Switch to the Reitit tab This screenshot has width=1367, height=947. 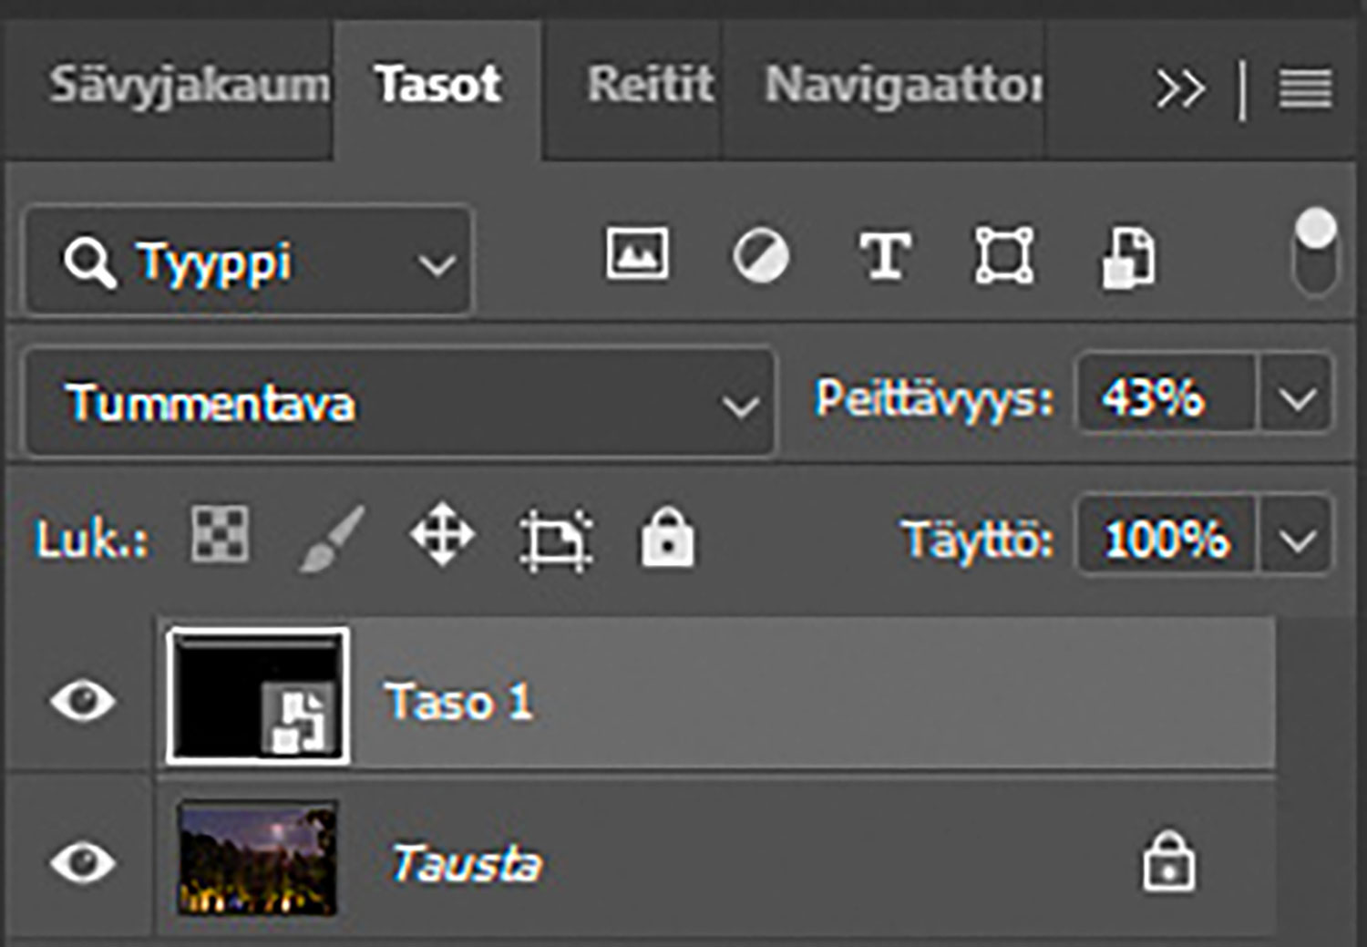(649, 85)
